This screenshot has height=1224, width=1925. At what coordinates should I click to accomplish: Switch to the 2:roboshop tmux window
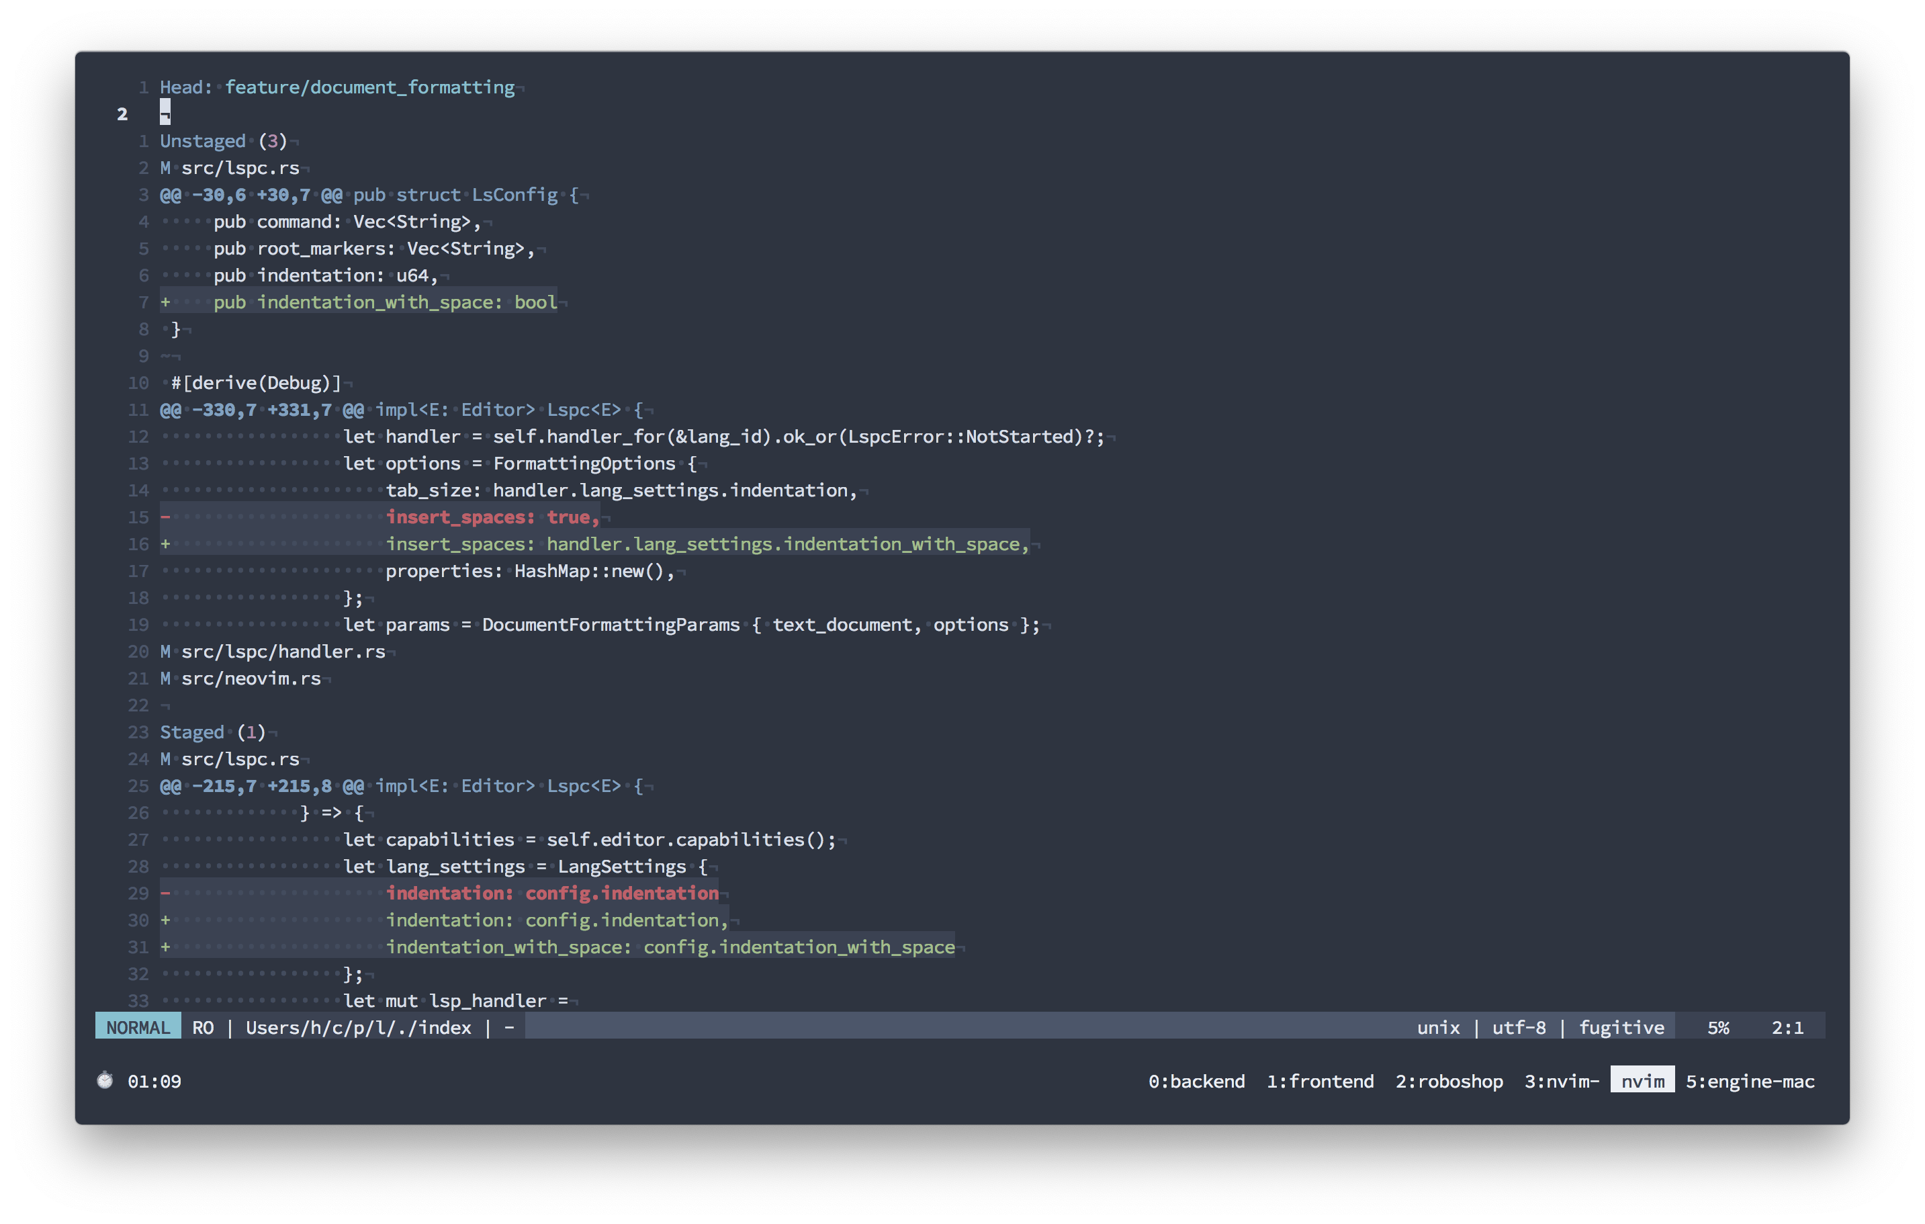coord(1449,1081)
